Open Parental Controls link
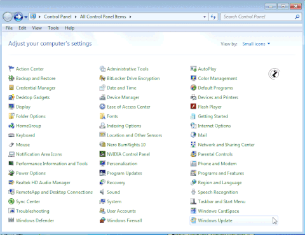This screenshot has width=305, height=235. (215, 154)
